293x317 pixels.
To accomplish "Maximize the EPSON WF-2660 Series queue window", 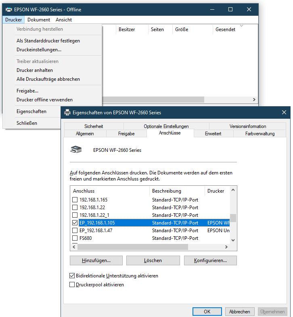I will tap(230, 10).
